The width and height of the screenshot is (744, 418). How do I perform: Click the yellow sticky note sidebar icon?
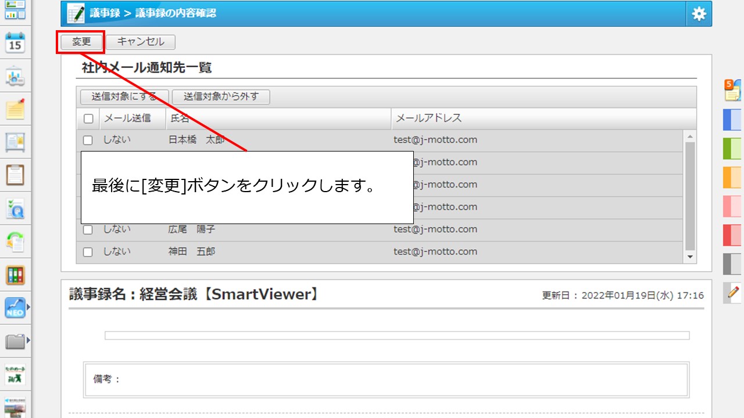[x=15, y=109]
